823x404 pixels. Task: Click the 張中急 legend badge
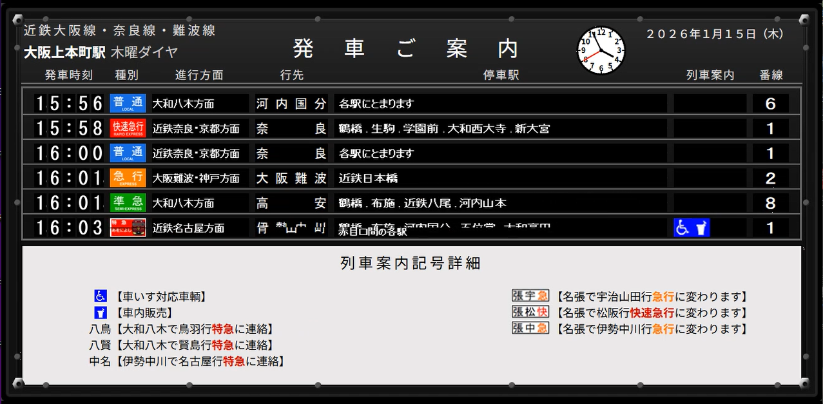coord(530,328)
